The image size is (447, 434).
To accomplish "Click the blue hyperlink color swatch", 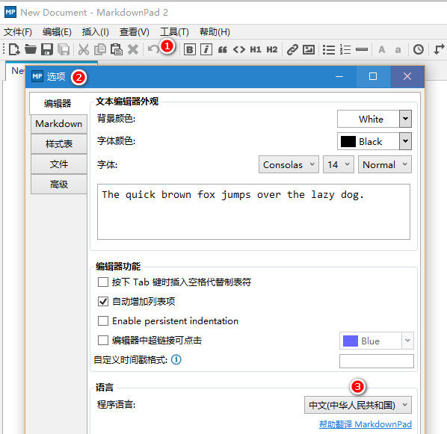I will 351,341.
